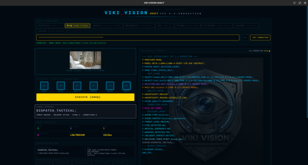Viewport: 308px width, 165px height.
Task: Click the F:SCENE:TYPE:exterior; line
Action: 156,115
